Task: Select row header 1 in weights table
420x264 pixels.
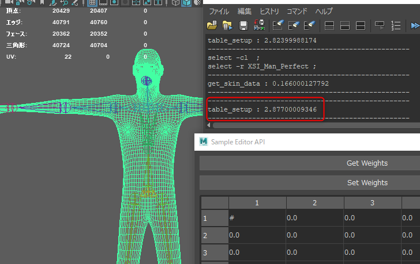Action: (x=215, y=218)
